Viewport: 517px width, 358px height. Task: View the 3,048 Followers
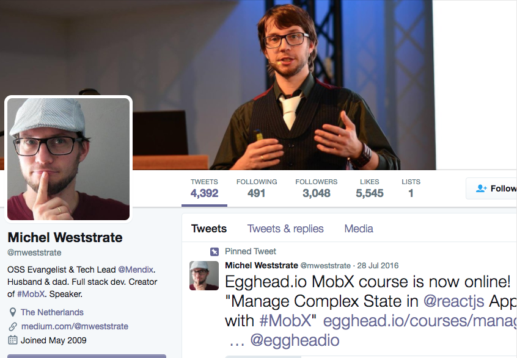pyautogui.click(x=316, y=188)
